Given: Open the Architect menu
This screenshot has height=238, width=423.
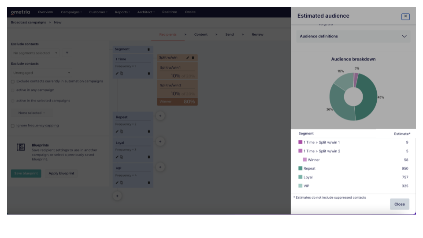Looking at the screenshot, I should click(146, 12).
